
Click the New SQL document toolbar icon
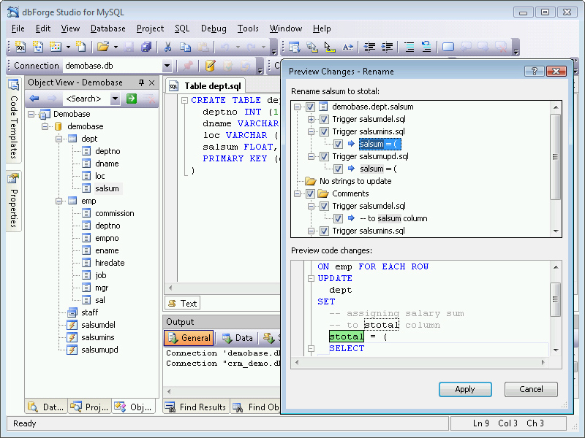20,47
